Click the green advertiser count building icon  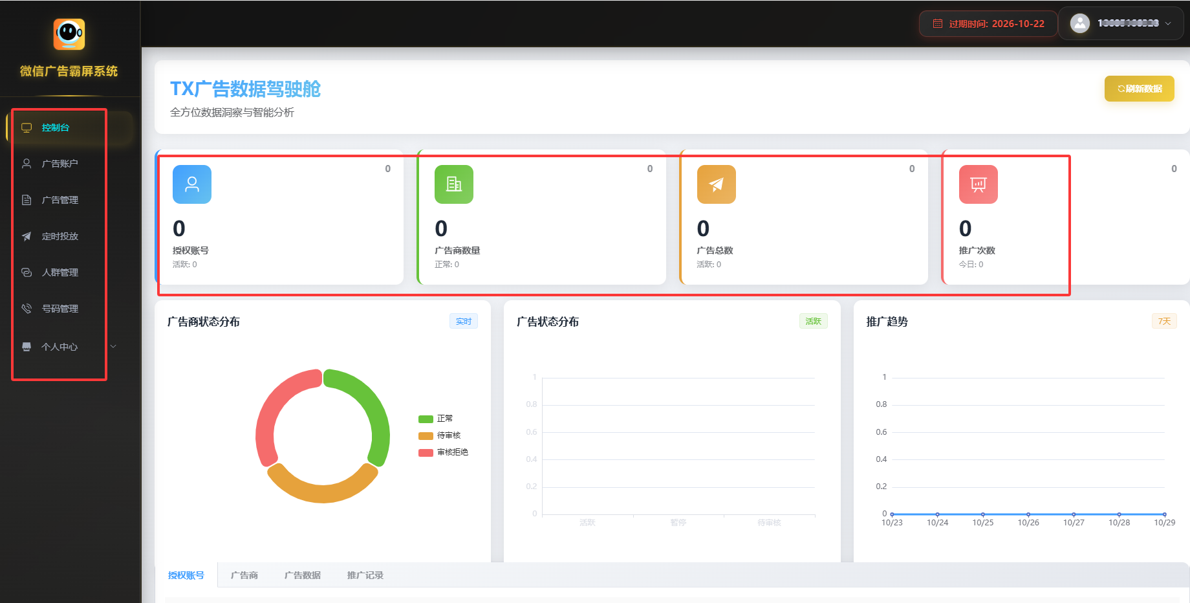point(454,184)
